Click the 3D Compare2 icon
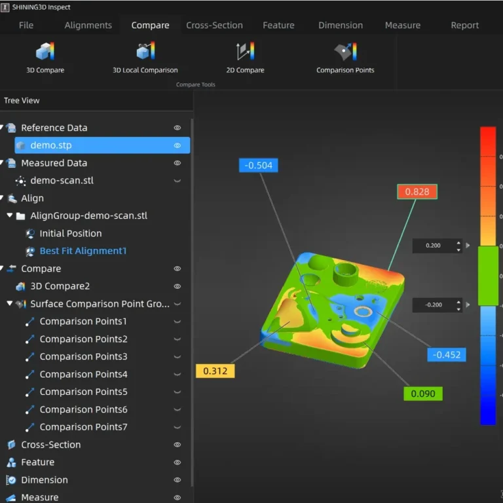 [20, 286]
